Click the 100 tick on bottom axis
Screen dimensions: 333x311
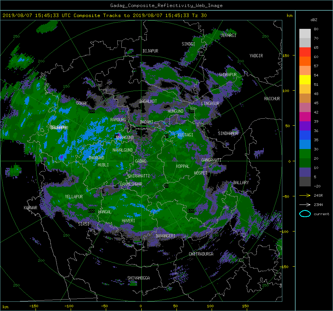(x=210, y=306)
